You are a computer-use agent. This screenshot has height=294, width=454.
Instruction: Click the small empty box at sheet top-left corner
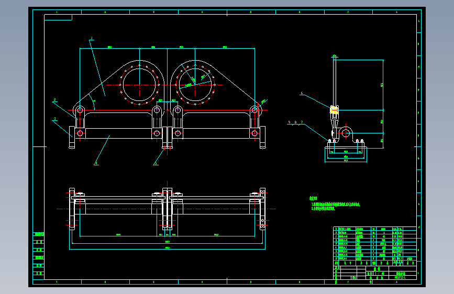pyautogui.click(x=58, y=17)
